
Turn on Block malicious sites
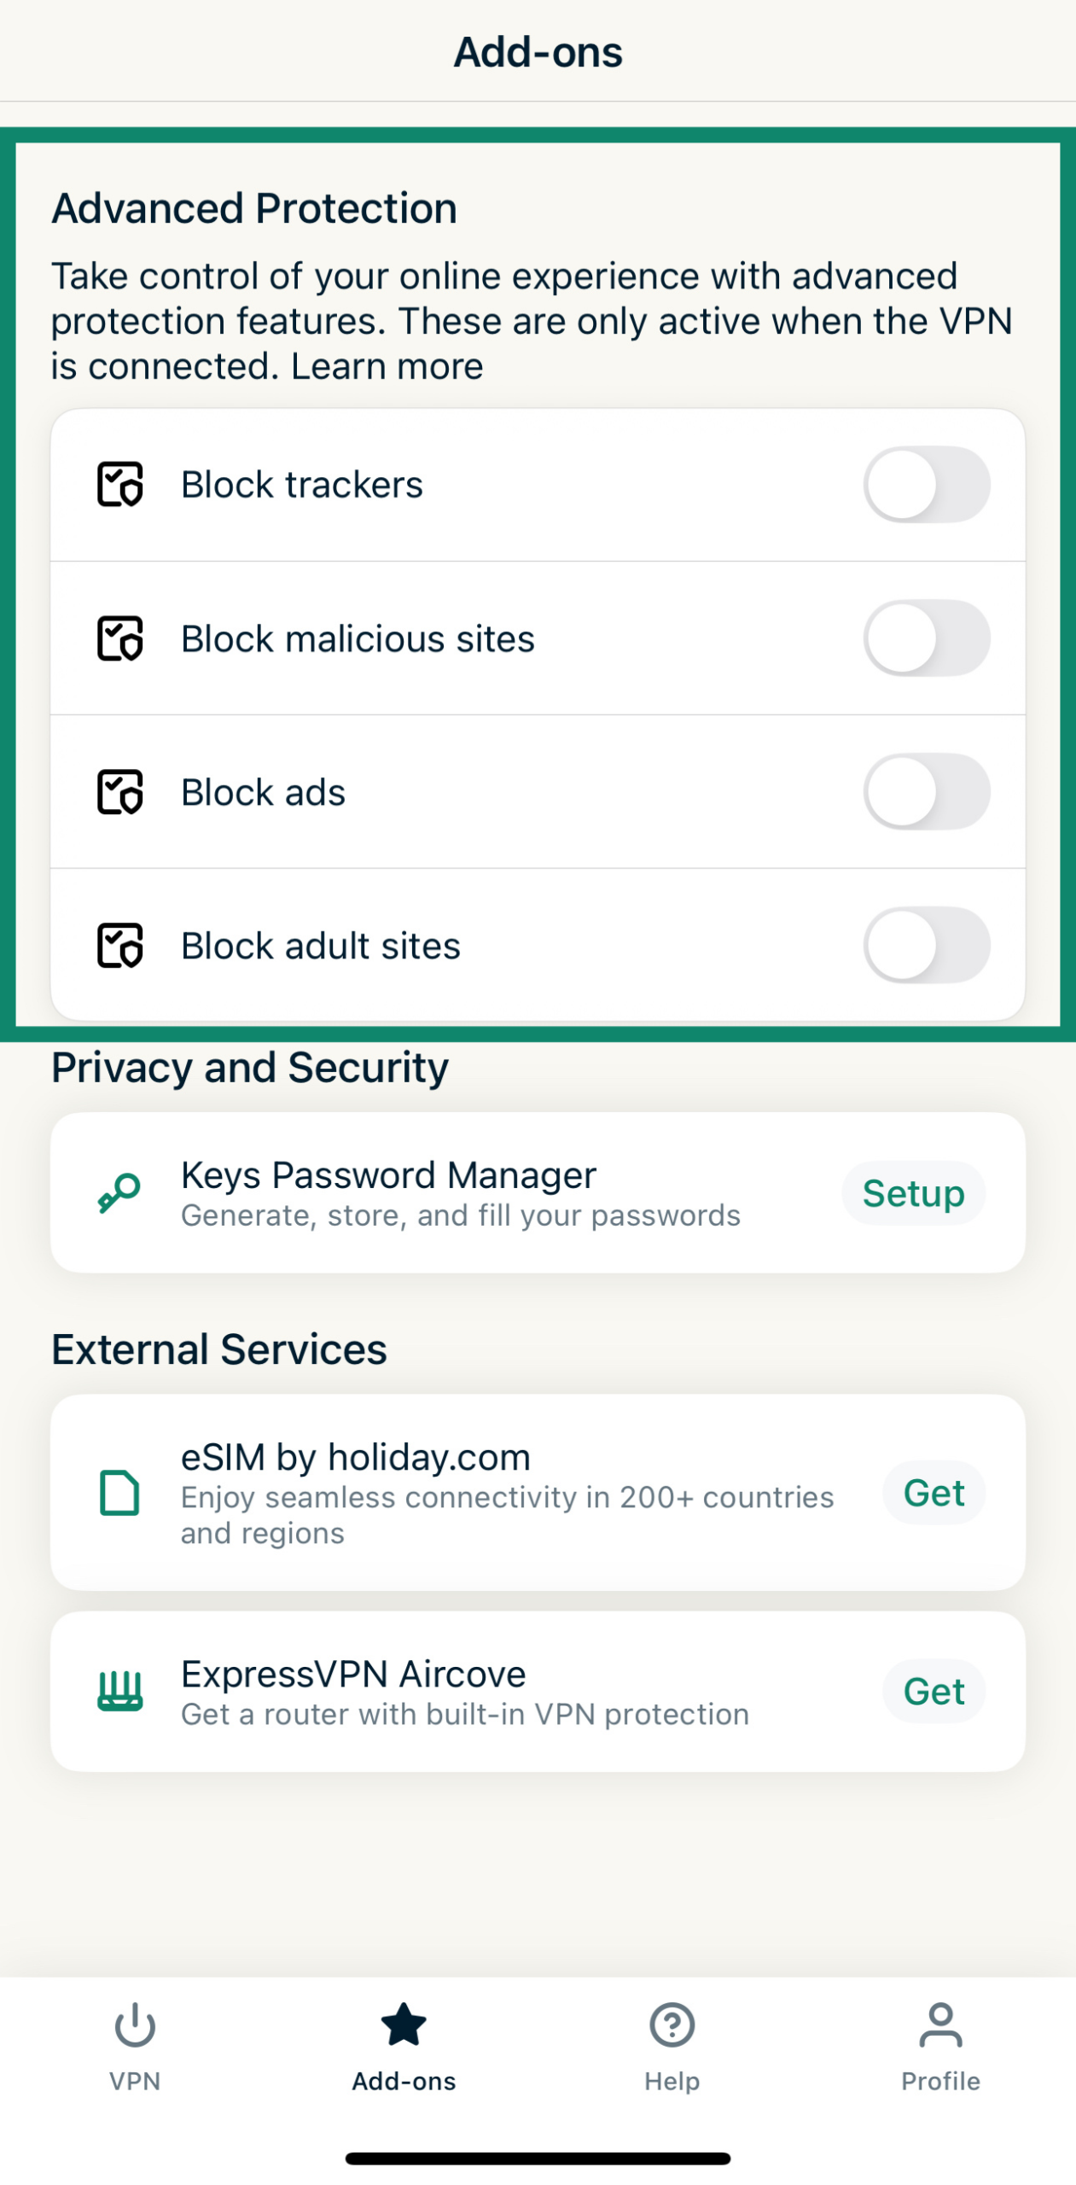tap(928, 638)
